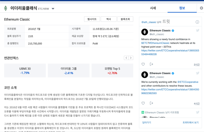Open the ETCCooperative status link ending 53484468228
204x132 pixels.
(x=170, y=52)
